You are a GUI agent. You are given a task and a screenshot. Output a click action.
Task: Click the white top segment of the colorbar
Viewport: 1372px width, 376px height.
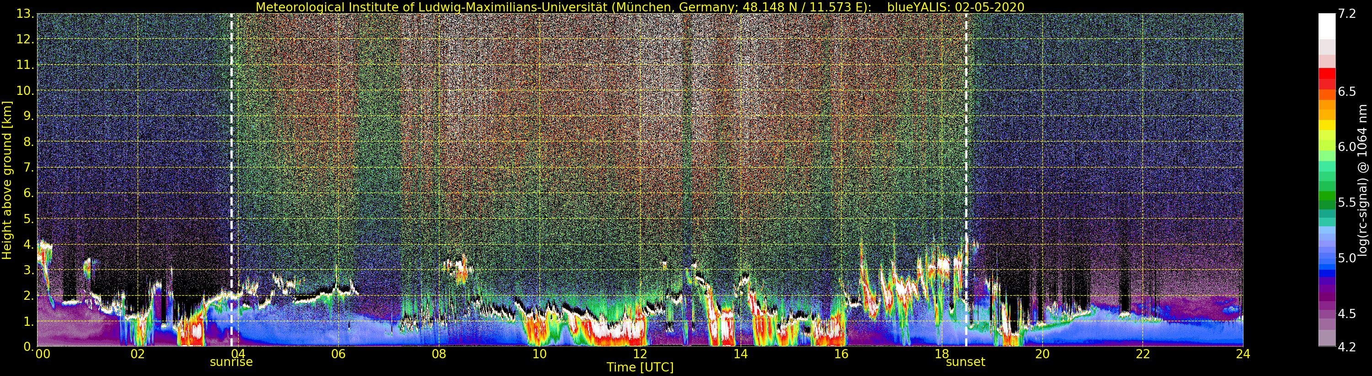click(x=1327, y=26)
